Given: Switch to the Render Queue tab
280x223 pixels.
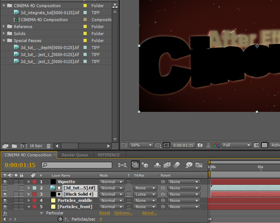Looking at the screenshot, I should 75,155.
